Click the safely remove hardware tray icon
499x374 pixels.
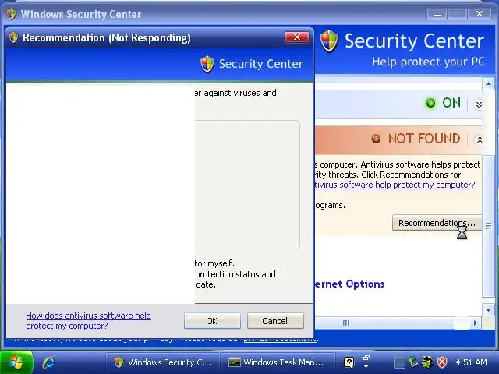(x=413, y=362)
